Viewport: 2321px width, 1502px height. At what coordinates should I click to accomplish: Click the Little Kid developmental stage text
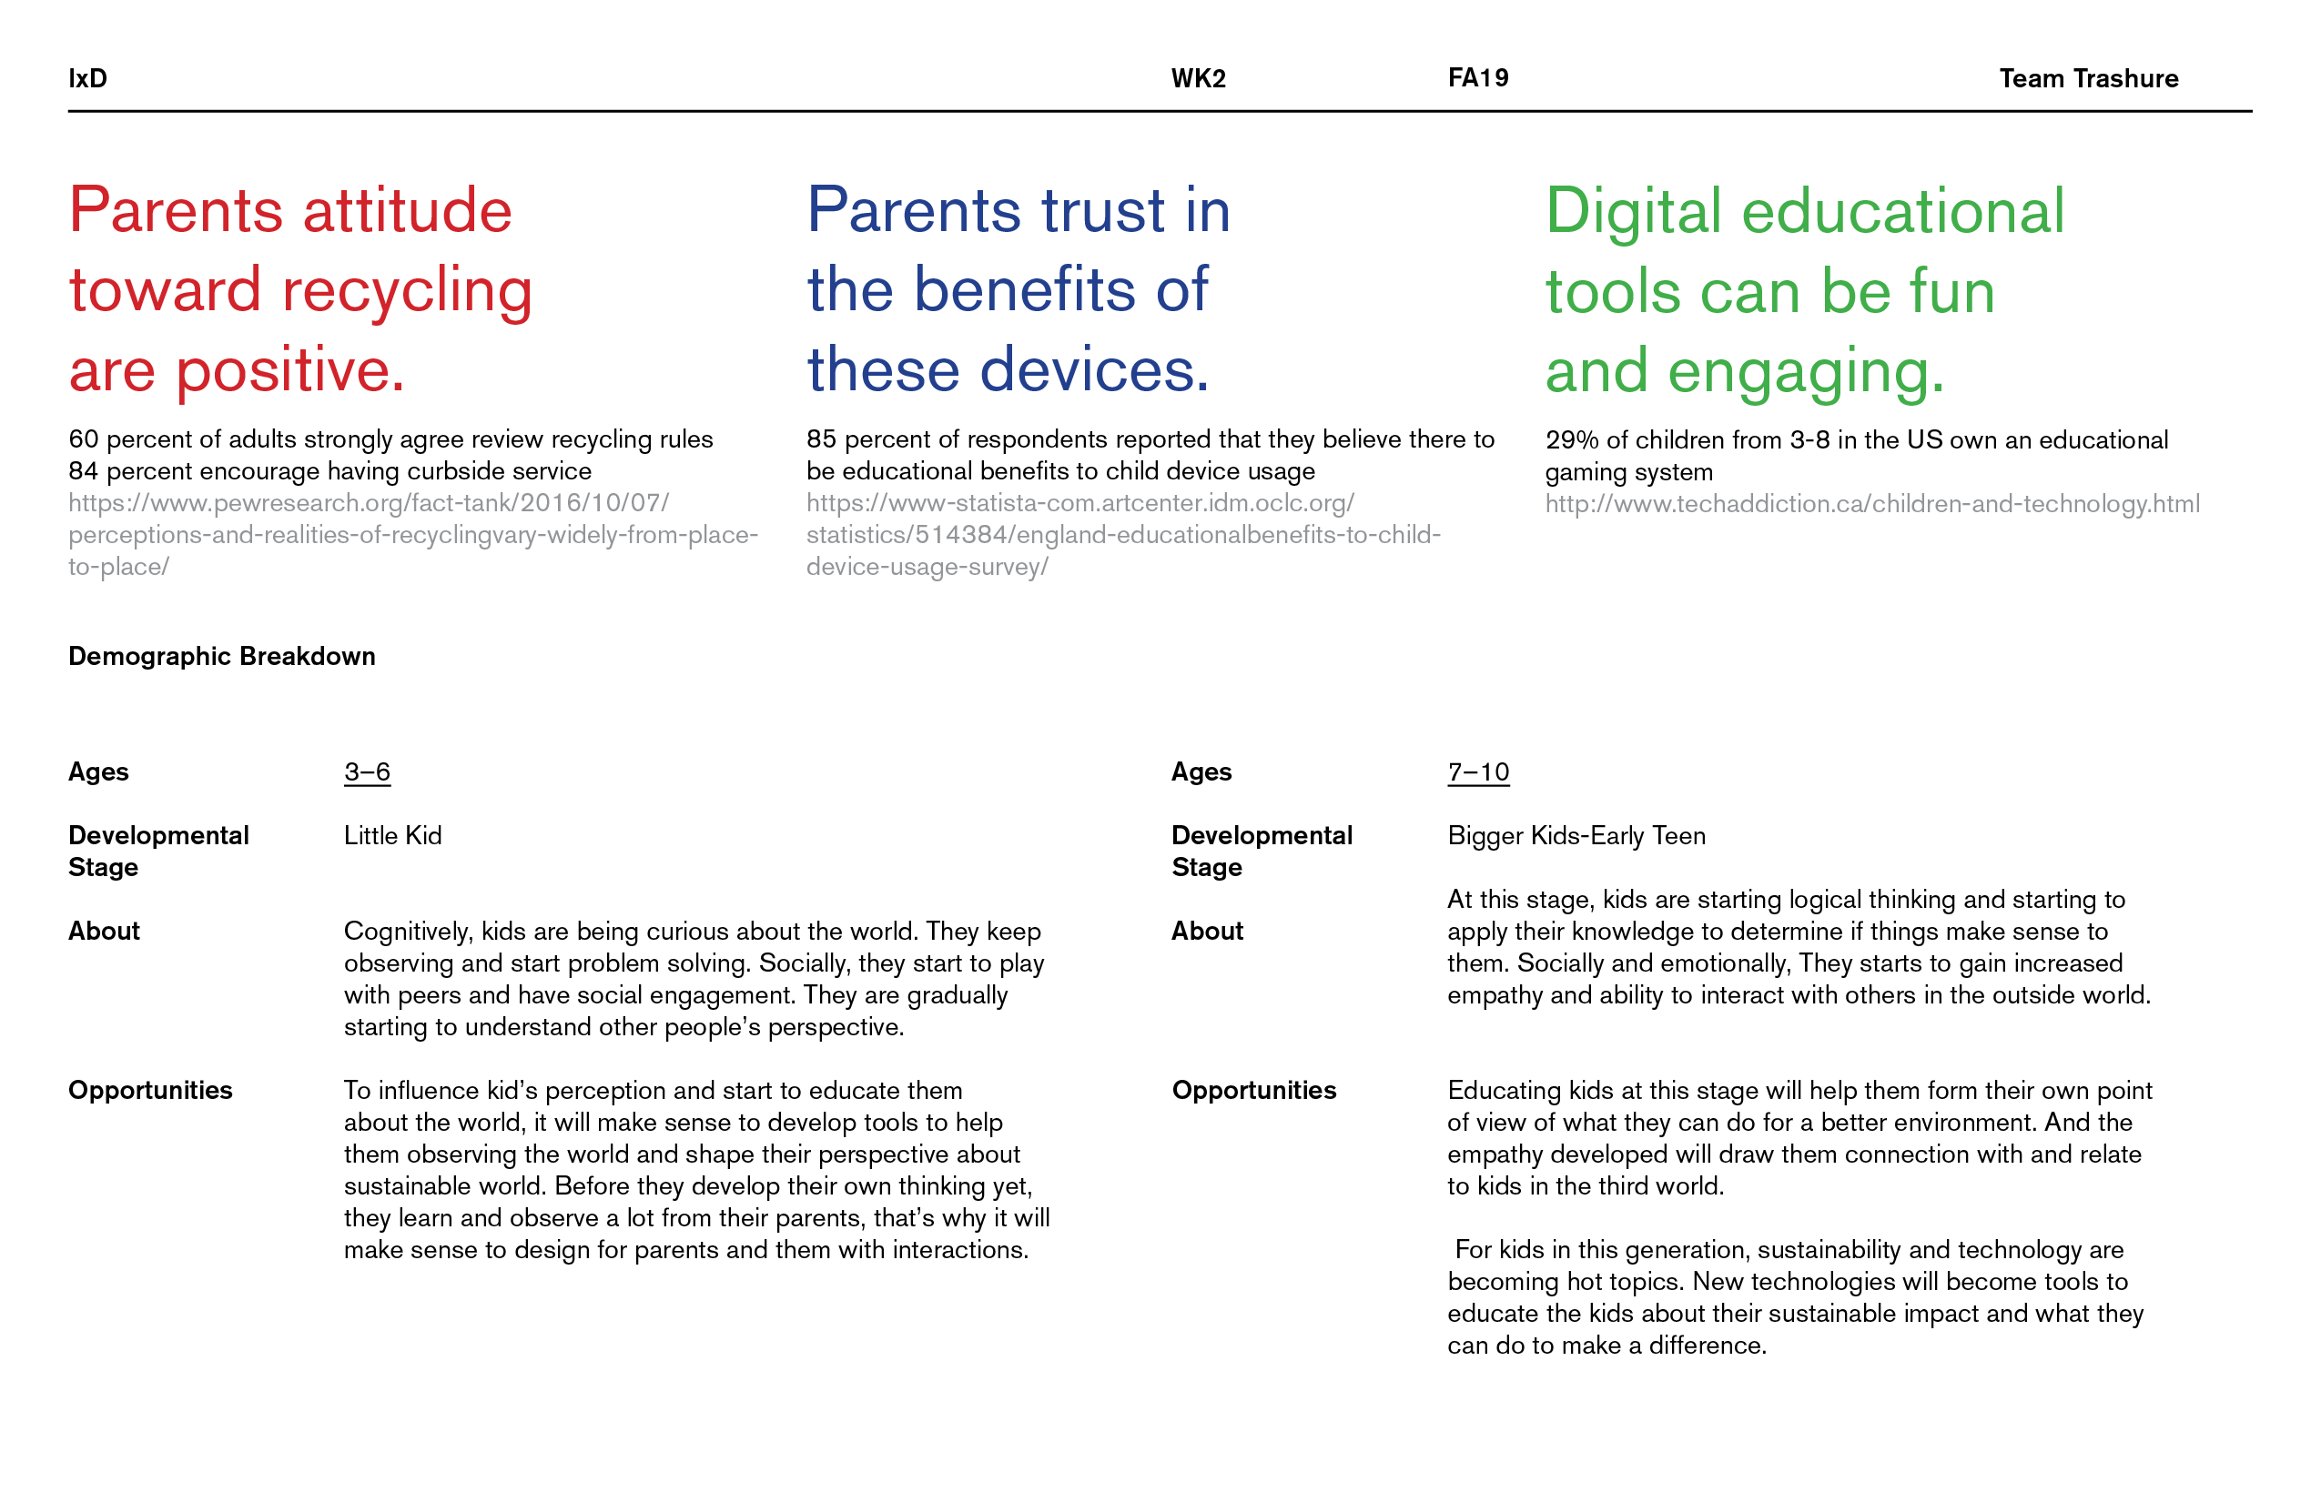pos(392,835)
